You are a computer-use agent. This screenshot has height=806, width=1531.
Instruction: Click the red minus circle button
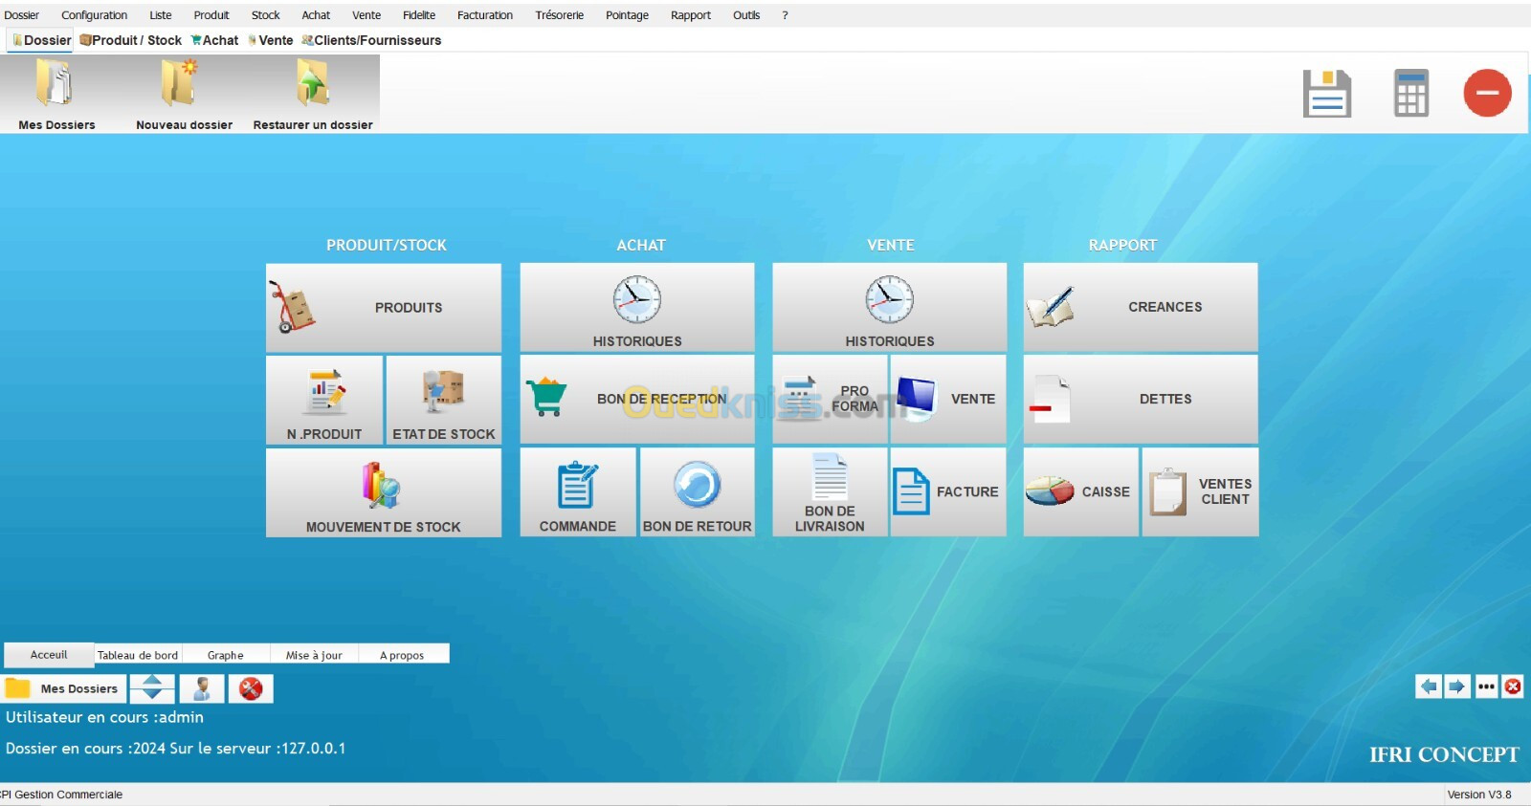coord(1487,93)
